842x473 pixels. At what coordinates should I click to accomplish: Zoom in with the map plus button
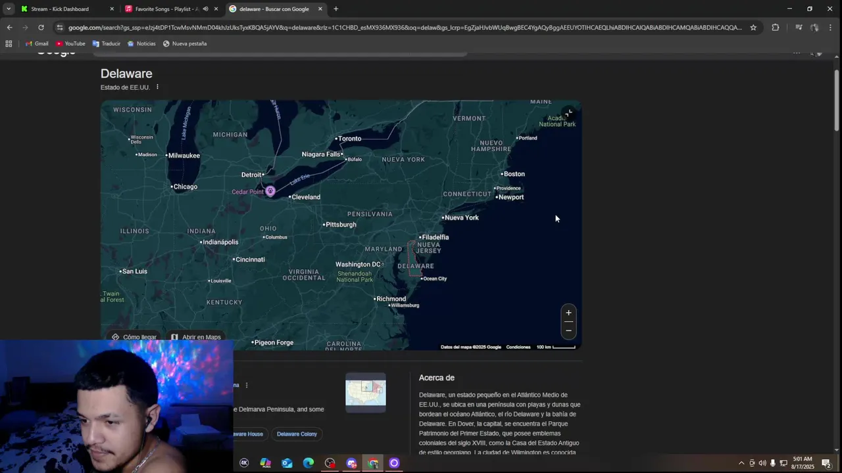(568, 313)
